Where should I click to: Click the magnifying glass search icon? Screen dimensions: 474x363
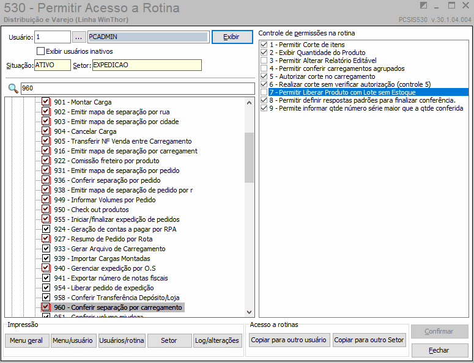(x=13, y=88)
